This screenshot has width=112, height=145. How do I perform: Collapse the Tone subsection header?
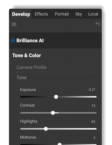[21, 77]
